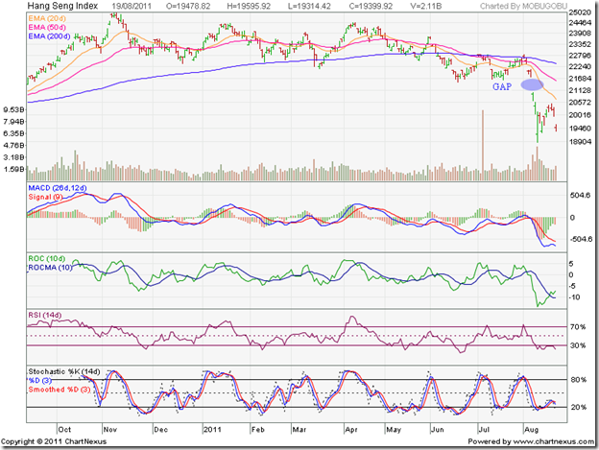This screenshot has width=599, height=450.
Task: Click the price axis value '18904'
Action: 580,142
